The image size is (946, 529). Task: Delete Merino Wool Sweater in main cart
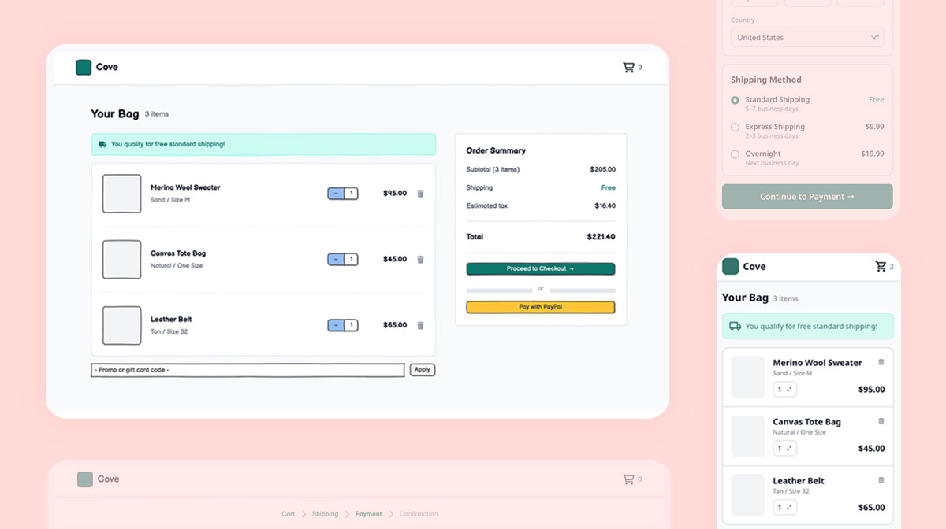(x=420, y=194)
